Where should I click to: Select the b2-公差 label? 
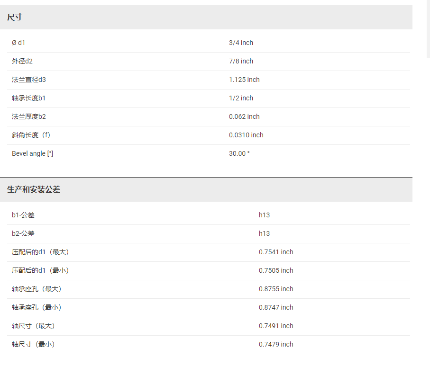pos(23,234)
